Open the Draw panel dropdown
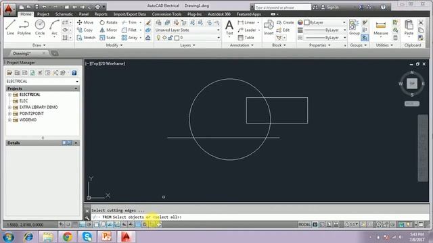Image resolution: width=433 pixels, height=243 pixels. click(x=39, y=45)
